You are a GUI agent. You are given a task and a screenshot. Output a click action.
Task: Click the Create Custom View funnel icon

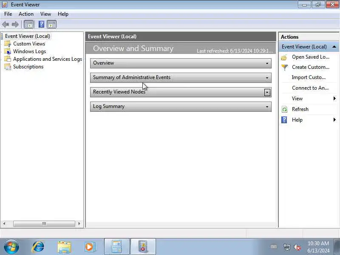[x=284, y=68]
